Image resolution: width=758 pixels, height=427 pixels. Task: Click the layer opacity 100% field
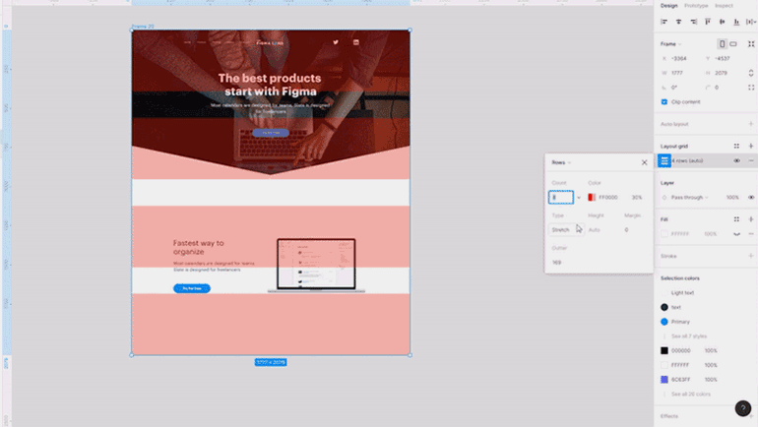[x=731, y=197]
